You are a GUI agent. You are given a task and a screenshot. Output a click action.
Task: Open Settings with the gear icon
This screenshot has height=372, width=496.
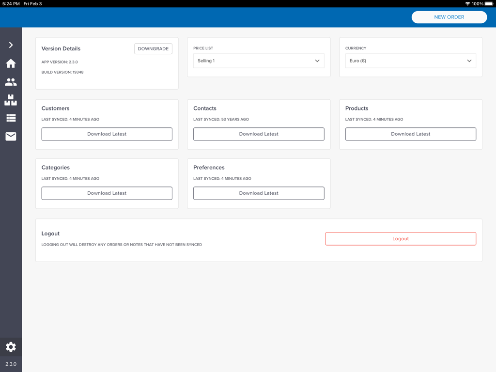click(11, 347)
